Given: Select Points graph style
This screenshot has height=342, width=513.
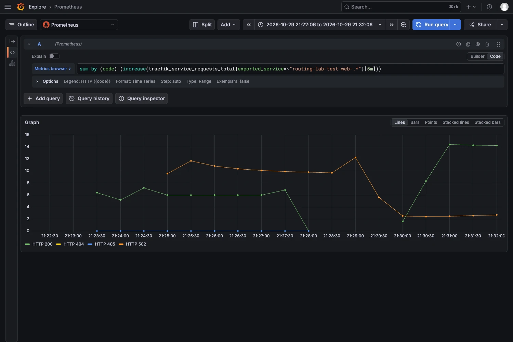Looking at the screenshot, I should click(431, 122).
